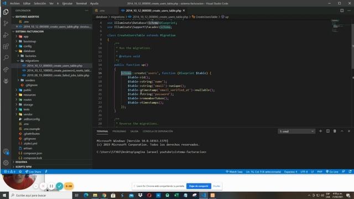Click Espacios: 4 indentation in status bar
The image size is (354, 199).
[290, 172]
